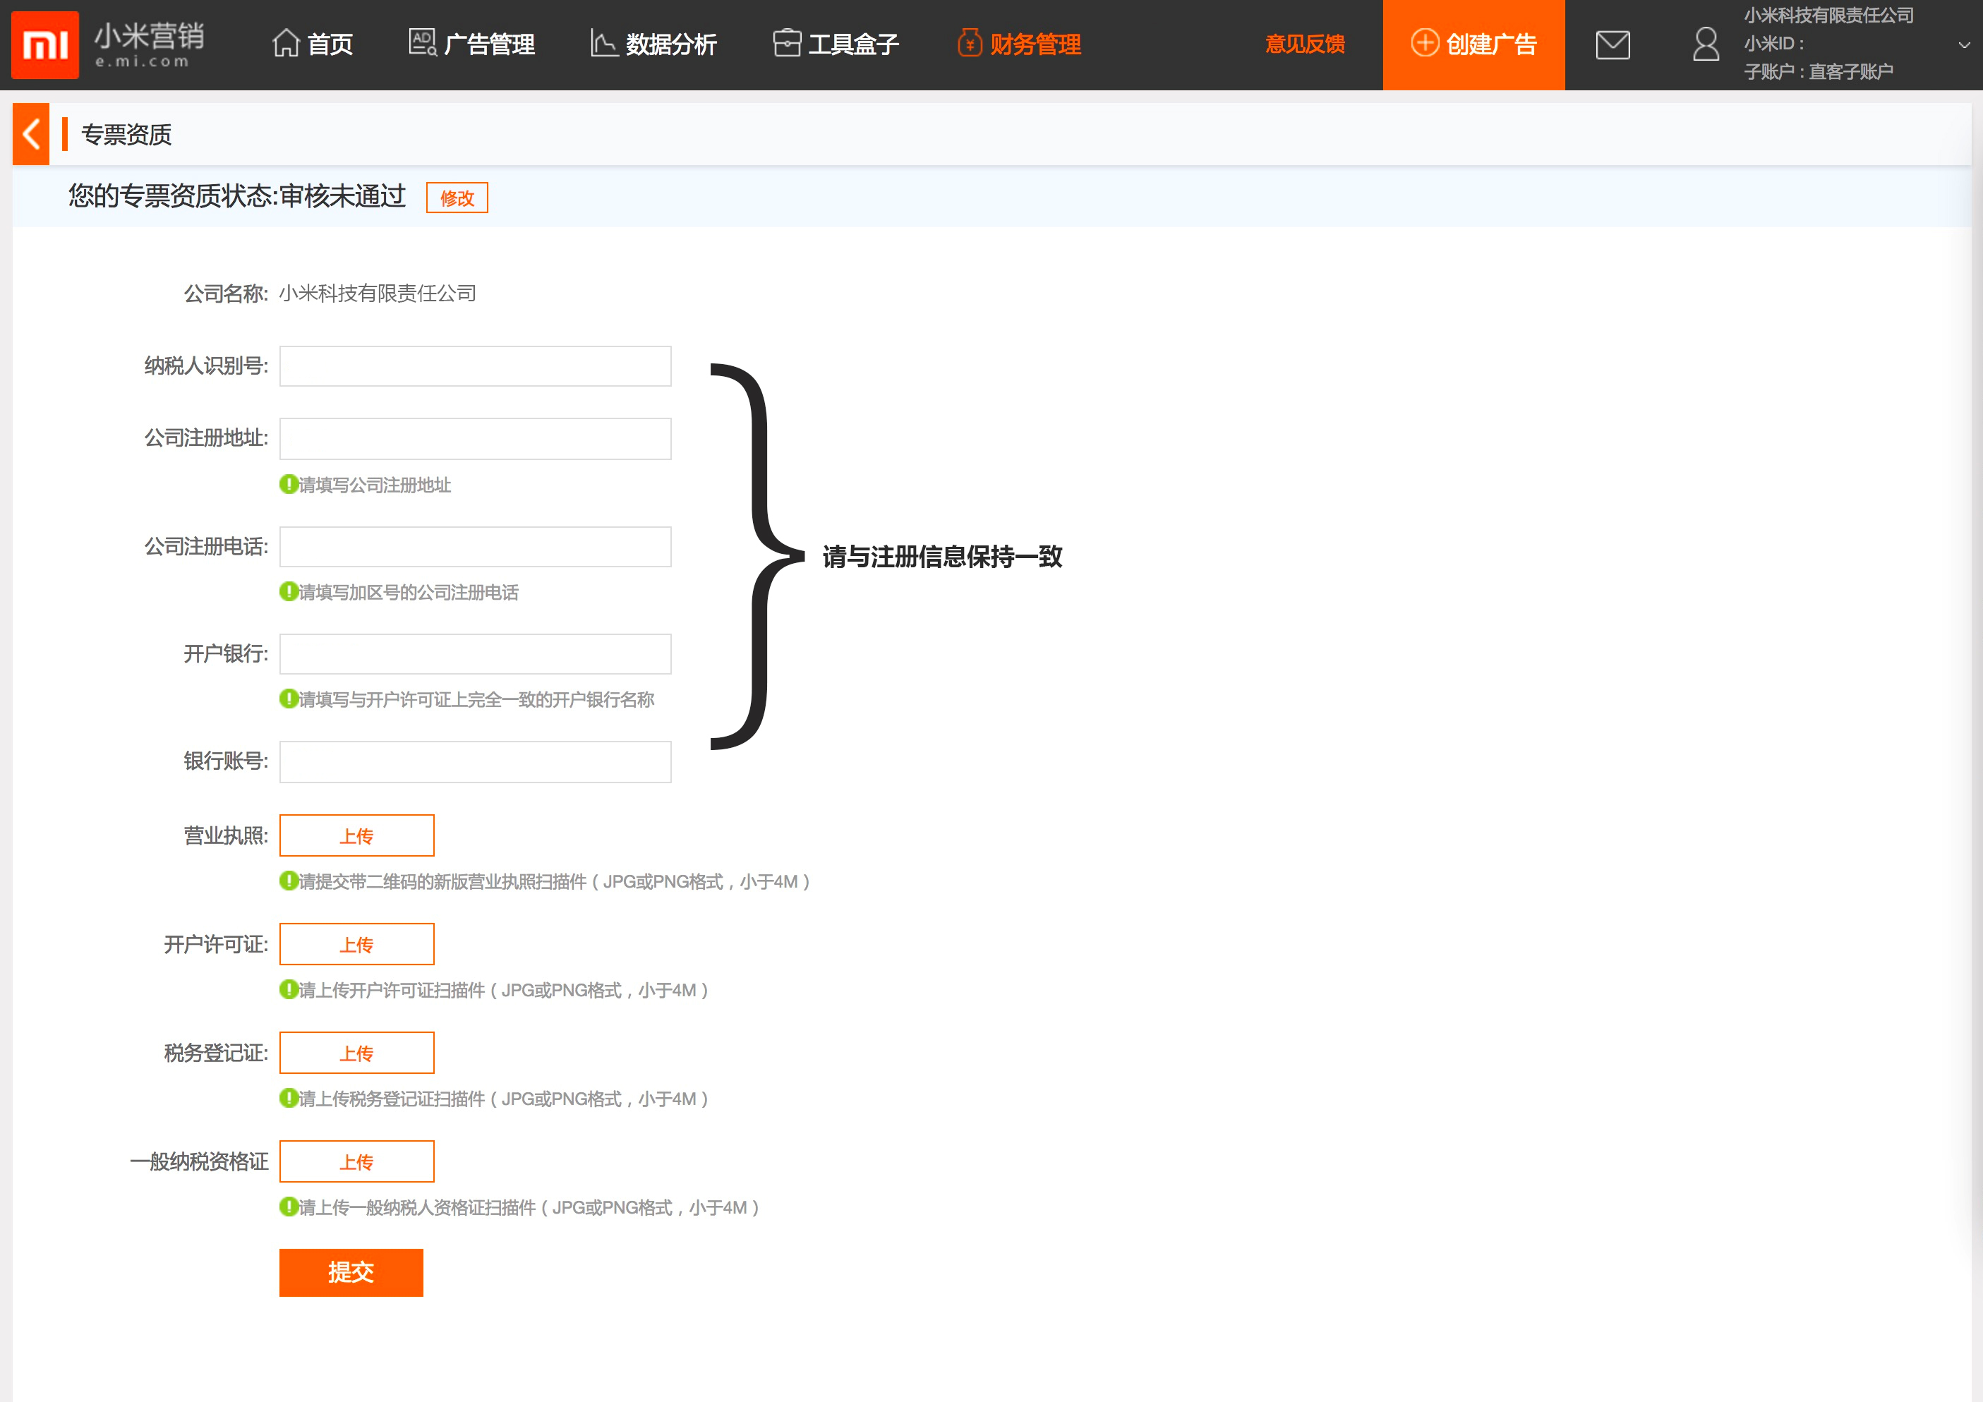Click the user profile avatar icon
The height and width of the screenshot is (1402, 1983).
[1706, 44]
